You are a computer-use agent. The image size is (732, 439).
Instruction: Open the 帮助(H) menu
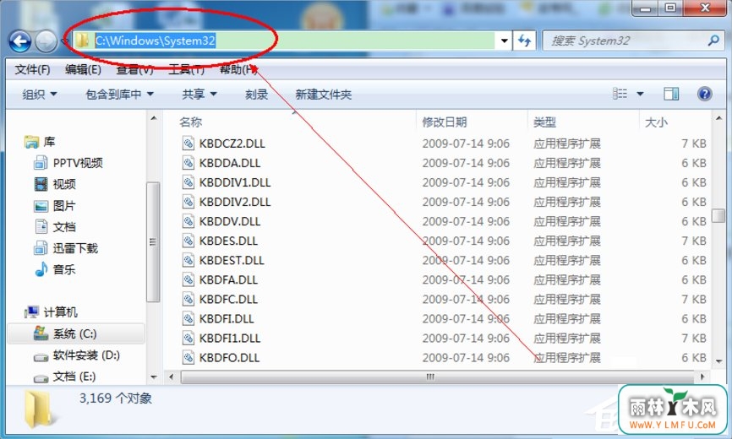[238, 70]
